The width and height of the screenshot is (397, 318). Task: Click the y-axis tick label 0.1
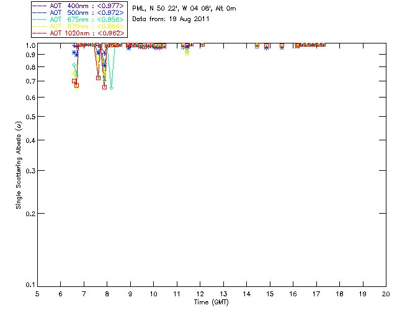pos(30,285)
